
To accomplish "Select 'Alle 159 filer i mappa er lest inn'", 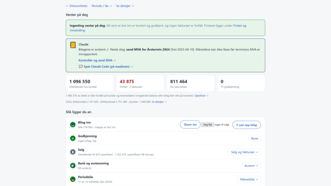I will (x=97, y=128).
